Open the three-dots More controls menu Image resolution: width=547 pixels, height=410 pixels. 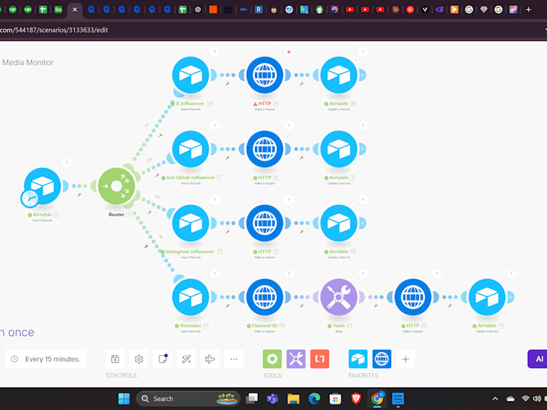(x=234, y=359)
